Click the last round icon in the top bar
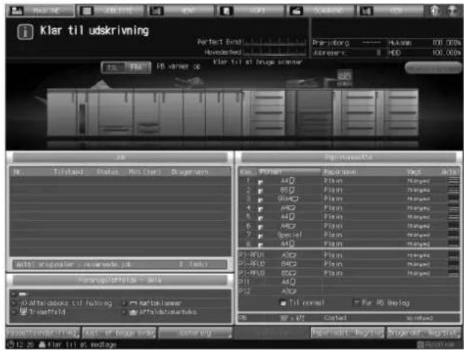This screenshot has height=350, width=464. pyautogui.click(x=453, y=11)
